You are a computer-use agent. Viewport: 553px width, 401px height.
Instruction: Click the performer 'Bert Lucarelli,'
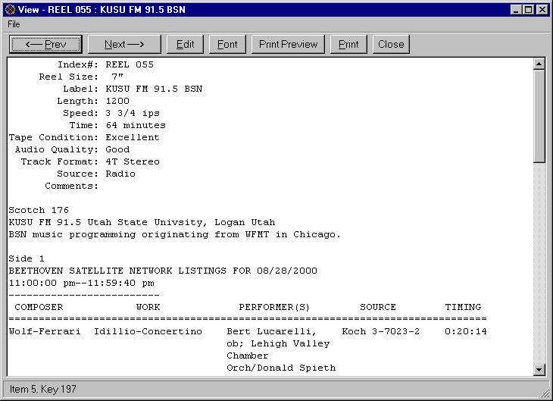[x=271, y=331]
